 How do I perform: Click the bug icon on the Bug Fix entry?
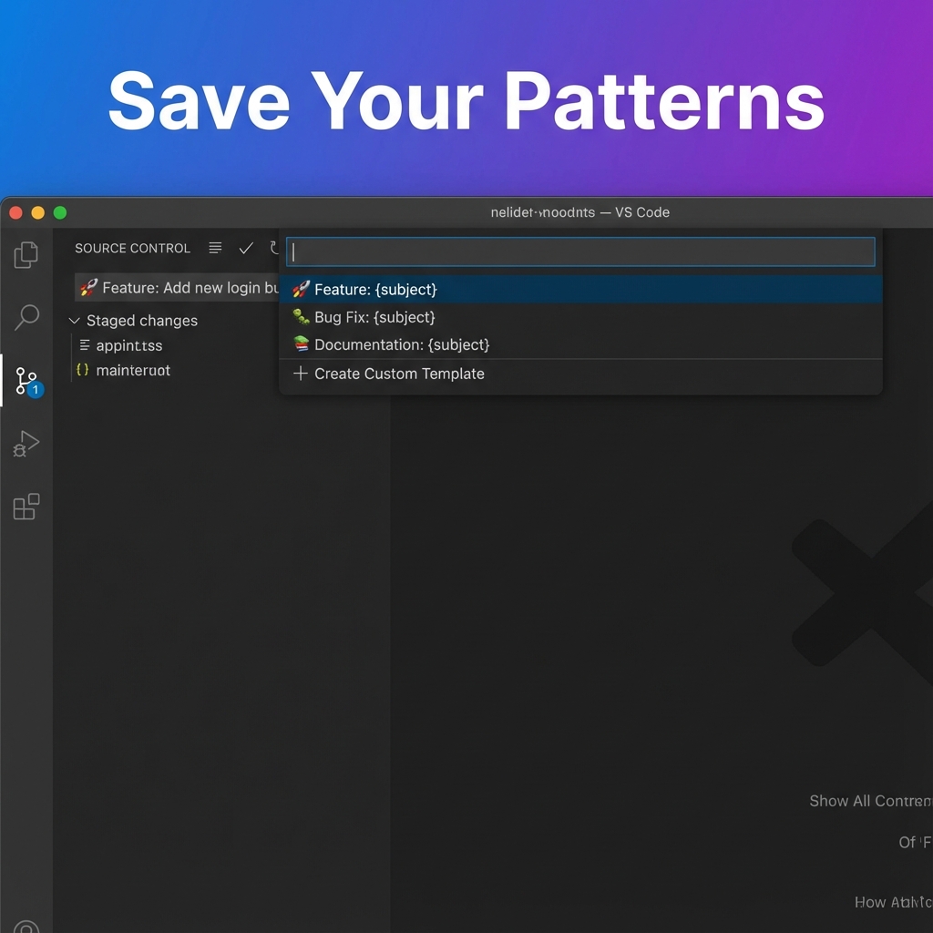coord(301,316)
